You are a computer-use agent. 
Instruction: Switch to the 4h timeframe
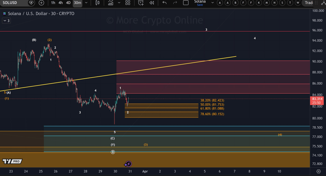coord(61,3)
